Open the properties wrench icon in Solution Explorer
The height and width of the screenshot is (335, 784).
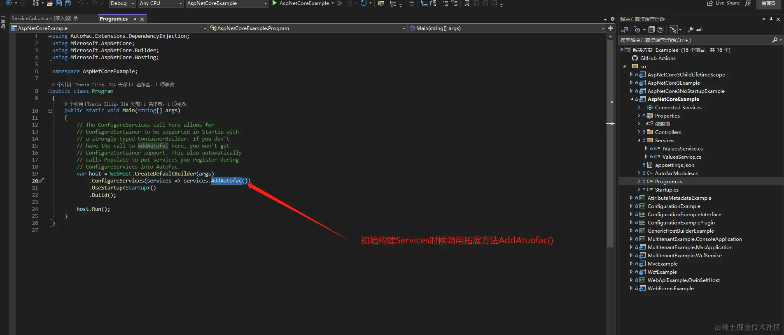point(691,30)
